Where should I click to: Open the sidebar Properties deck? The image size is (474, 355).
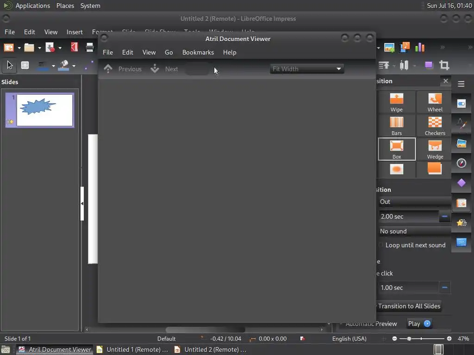[x=462, y=104]
